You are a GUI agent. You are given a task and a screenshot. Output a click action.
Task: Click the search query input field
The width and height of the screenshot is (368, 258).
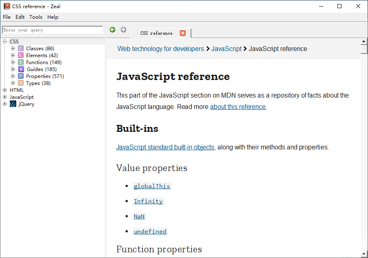coord(53,30)
